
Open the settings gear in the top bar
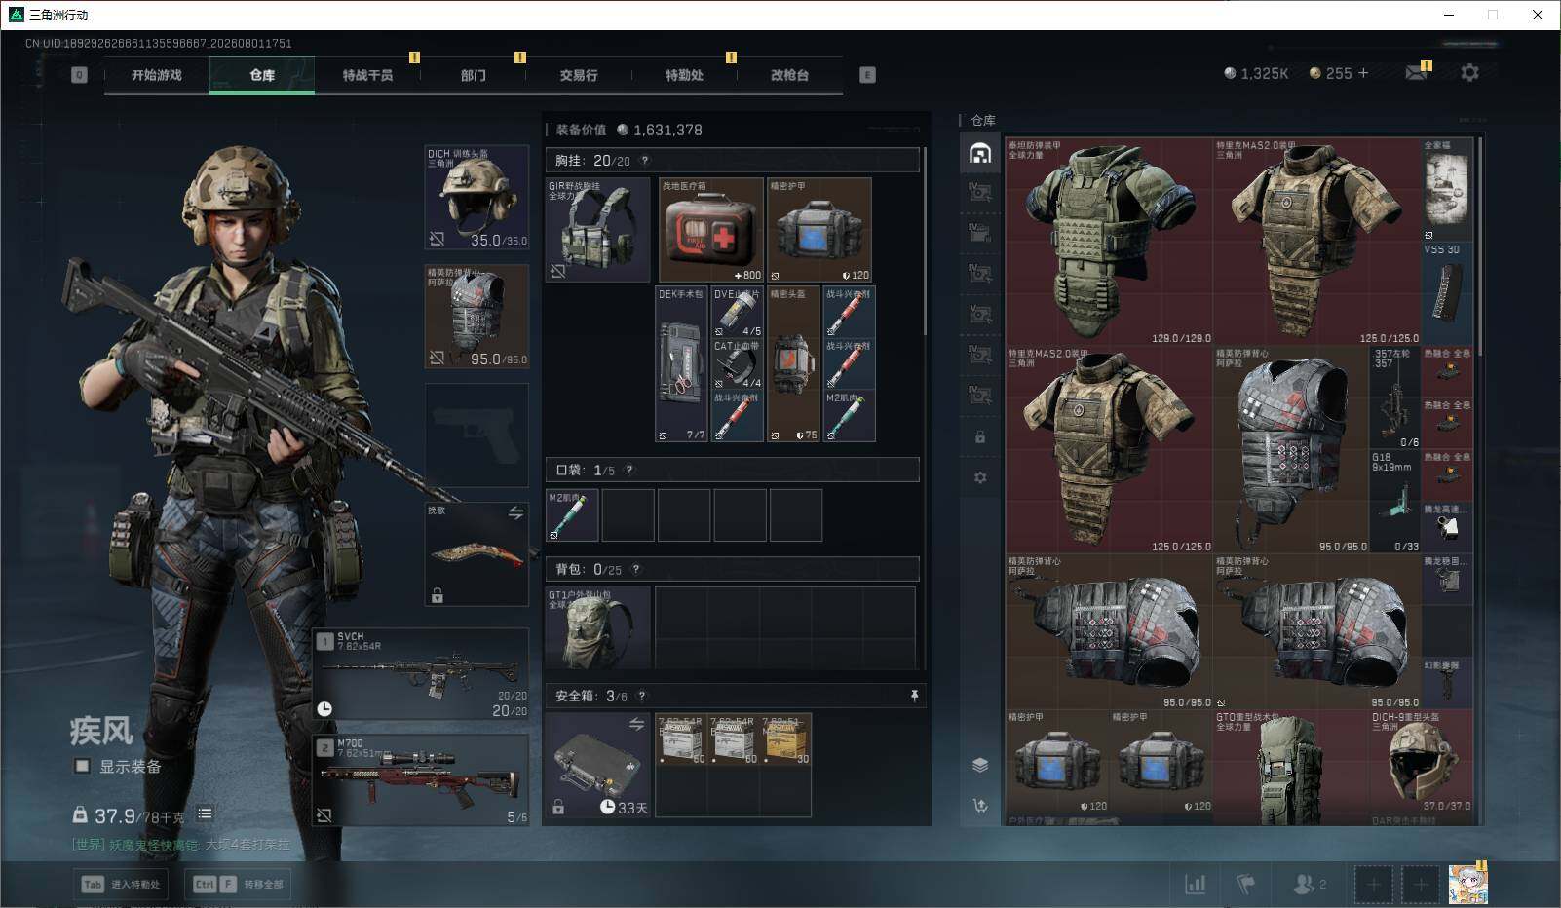coord(1469,73)
